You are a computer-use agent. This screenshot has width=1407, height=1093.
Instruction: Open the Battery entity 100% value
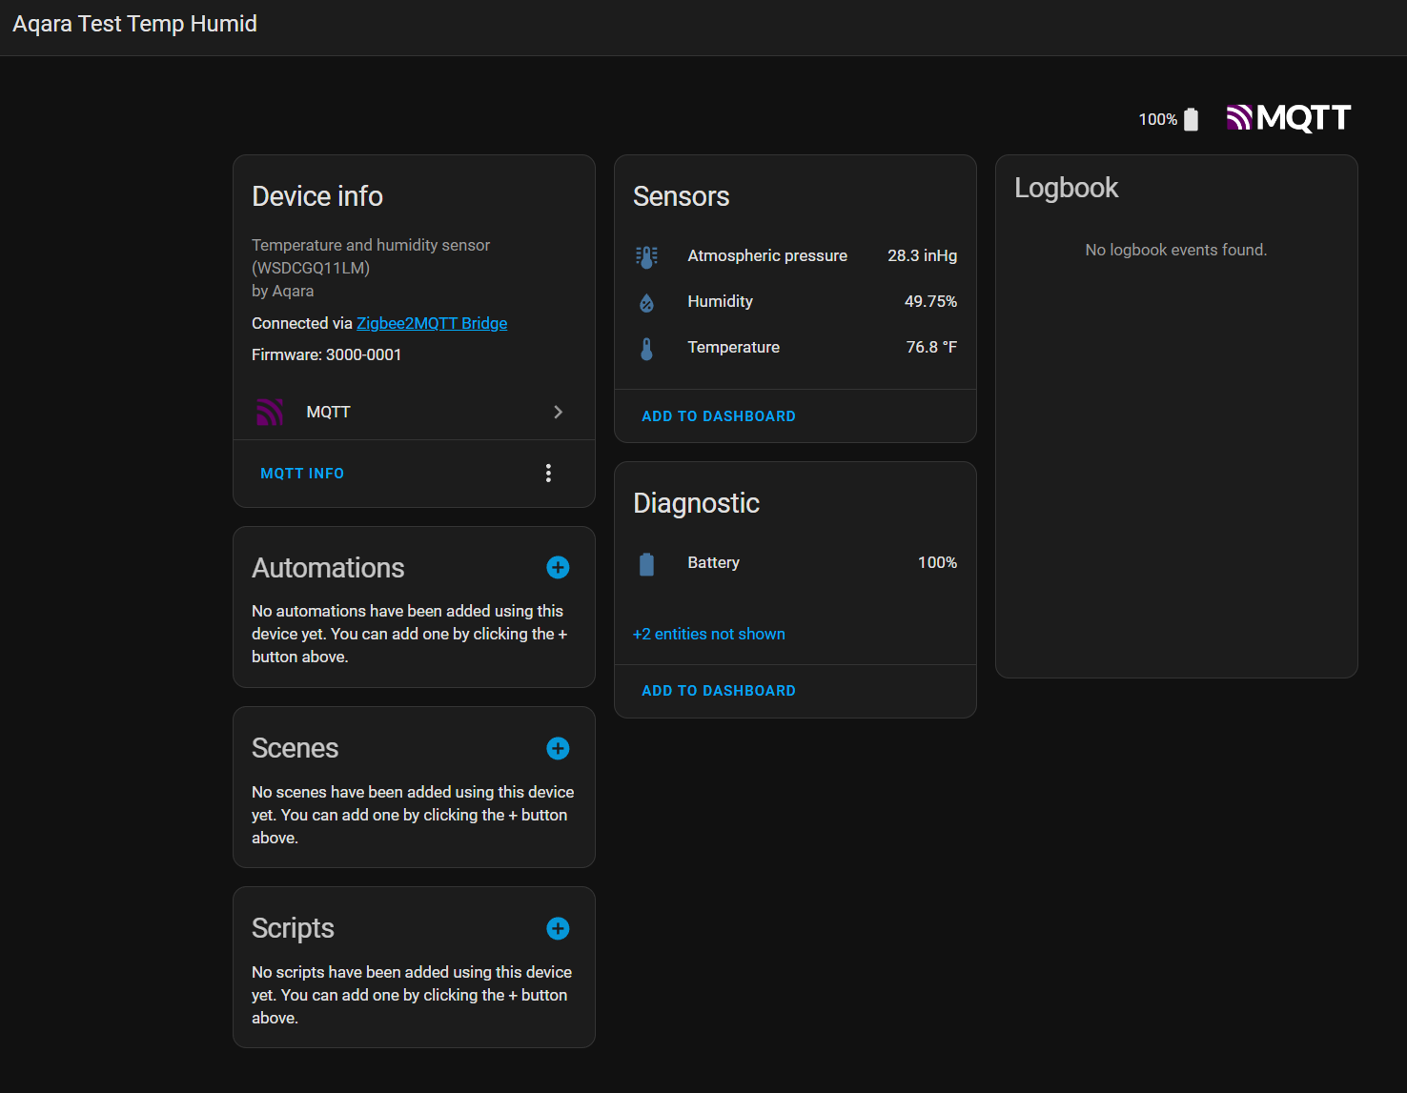[936, 562]
